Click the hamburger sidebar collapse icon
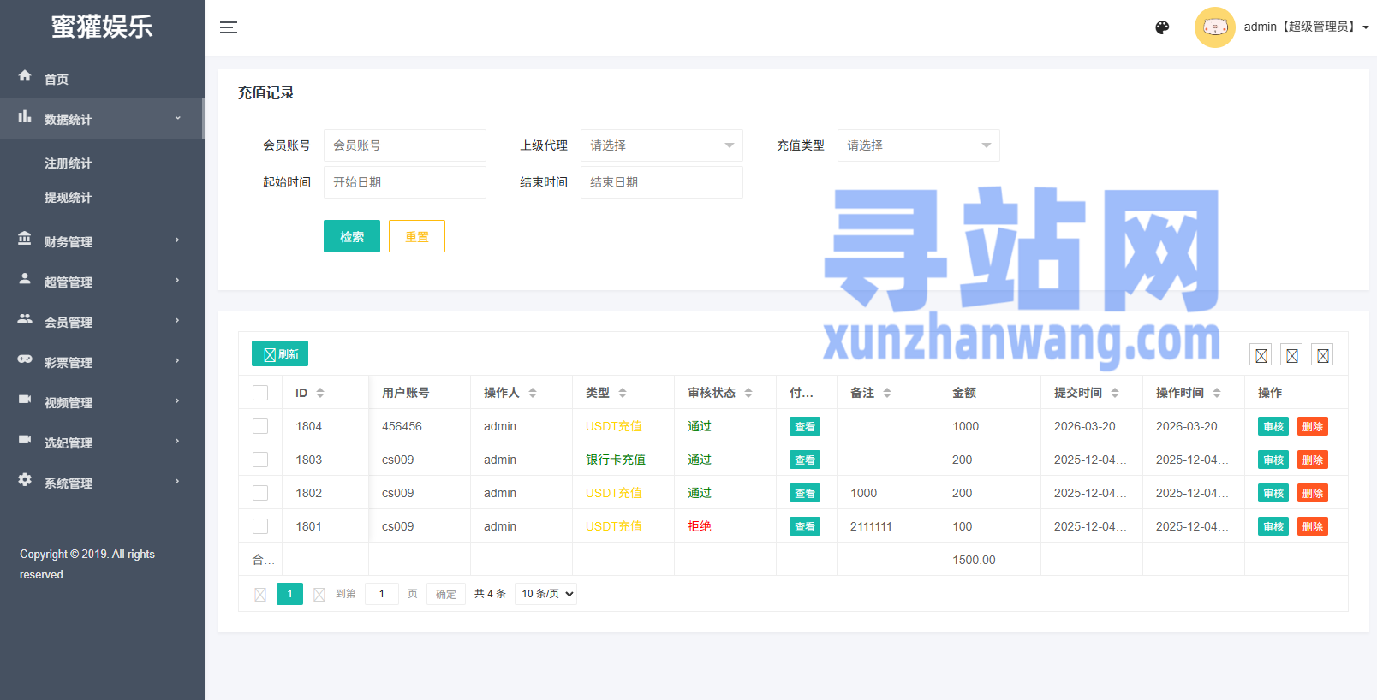This screenshot has width=1377, height=700. (x=229, y=27)
